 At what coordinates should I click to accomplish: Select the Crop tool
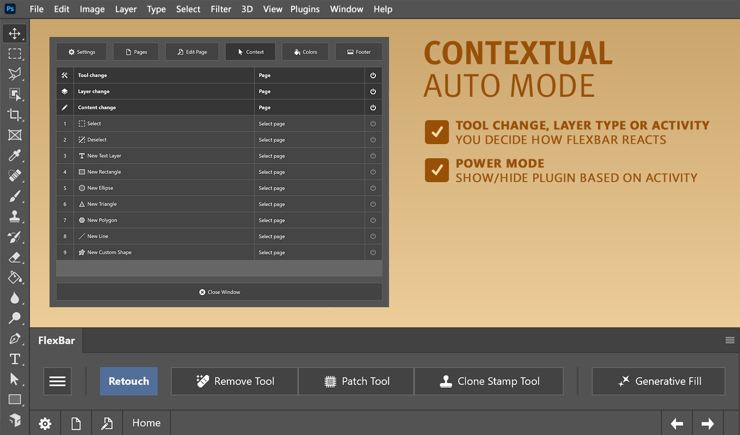click(15, 115)
